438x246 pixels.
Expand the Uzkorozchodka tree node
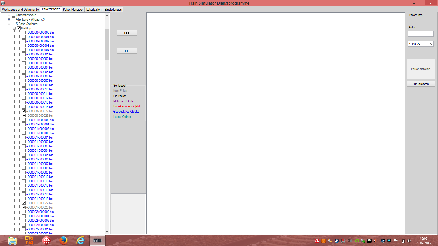pyautogui.click(x=9, y=15)
